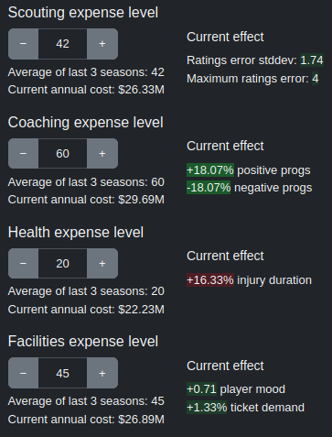Decrease the Health expense level
Screen dimensions: 332x437
coord(23,263)
